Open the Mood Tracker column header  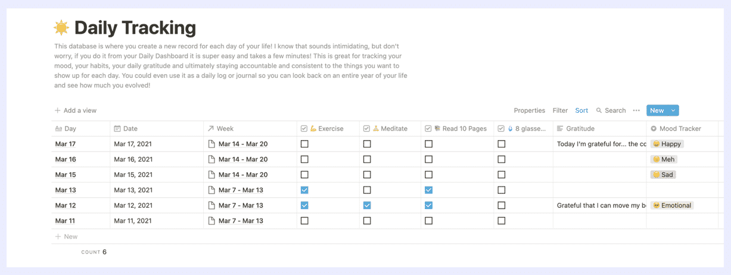point(682,128)
